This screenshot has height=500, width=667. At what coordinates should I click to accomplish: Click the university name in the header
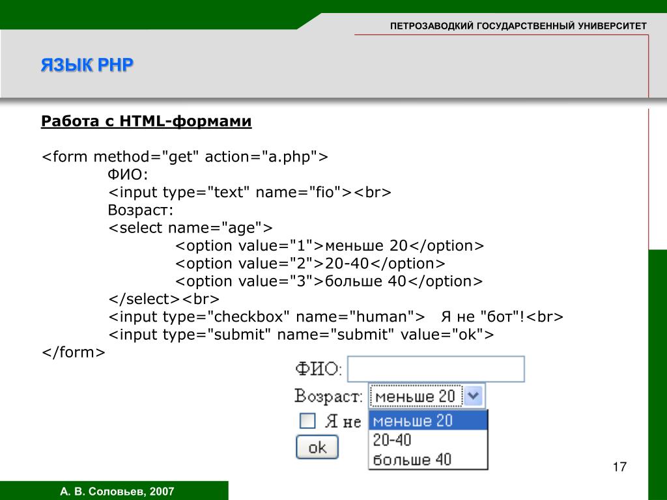[x=518, y=26]
